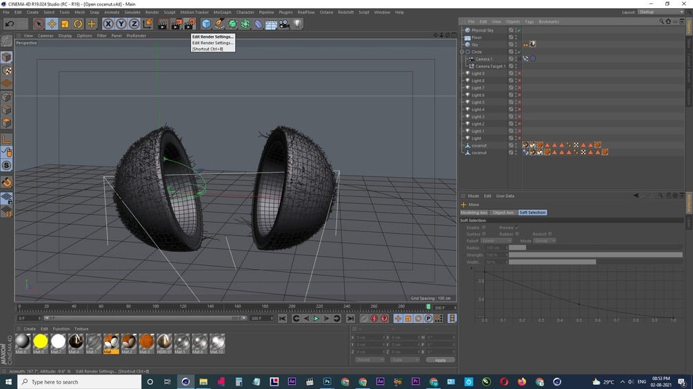The width and height of the screenshot is (693, 389).
Task: Go to start of animation
Action: click(x=283, y=319)
